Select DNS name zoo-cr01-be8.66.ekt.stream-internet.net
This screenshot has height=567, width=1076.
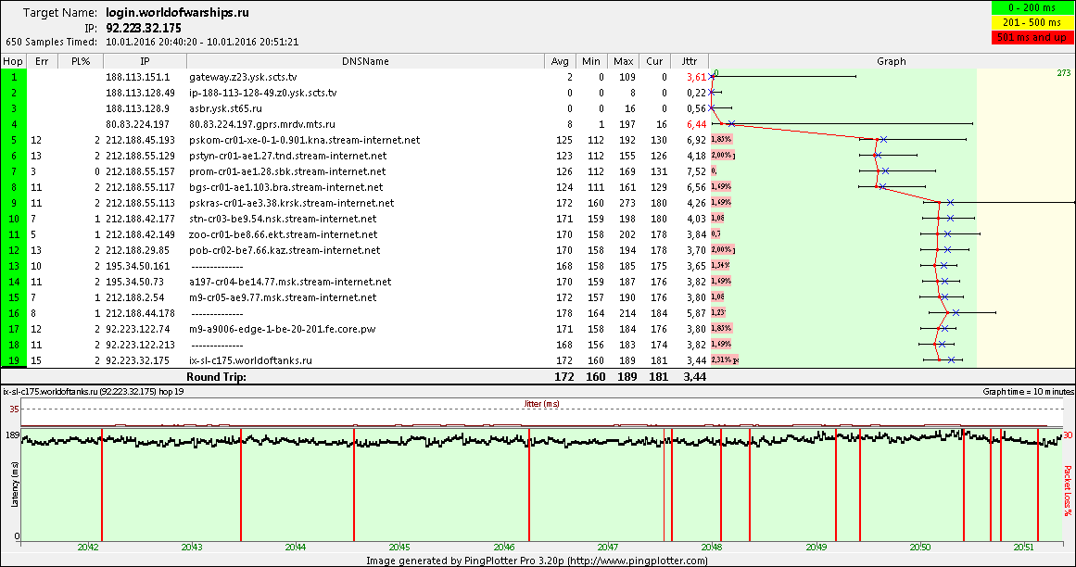tap(284, 234)
